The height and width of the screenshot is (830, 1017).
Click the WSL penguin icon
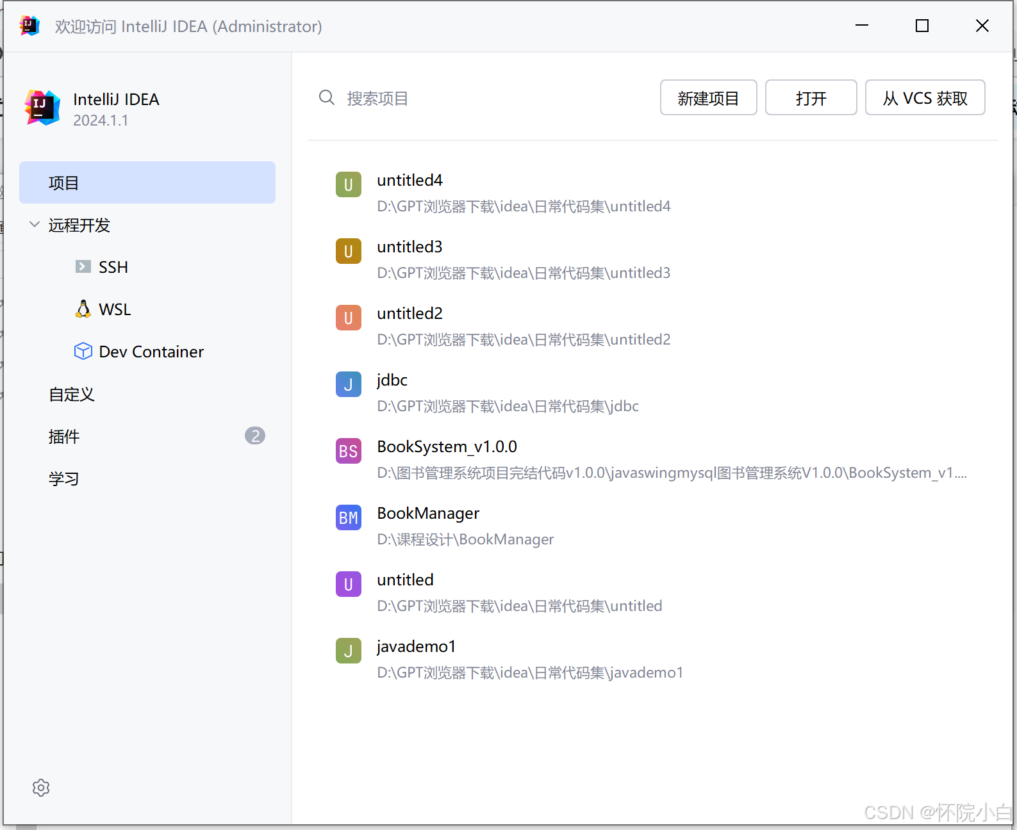[83, 309]
